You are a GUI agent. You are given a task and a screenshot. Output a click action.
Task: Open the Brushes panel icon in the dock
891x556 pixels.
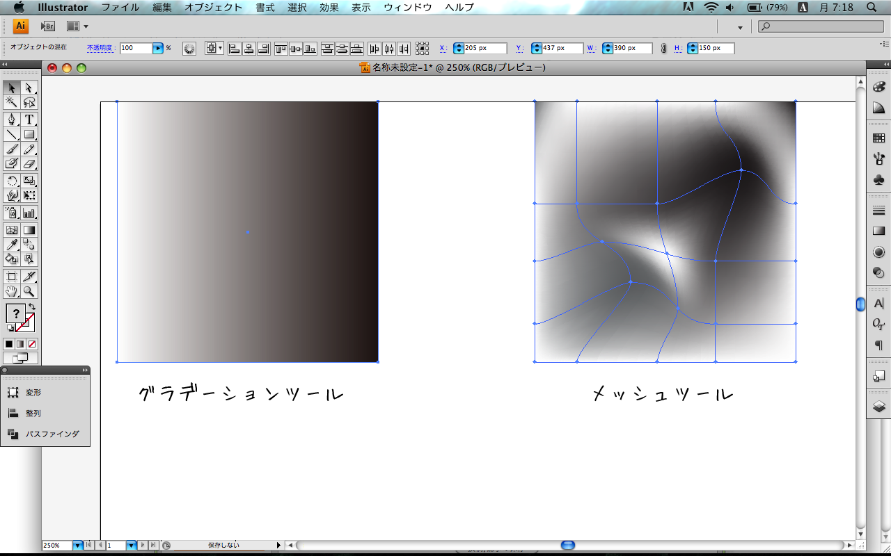[878, 159]
